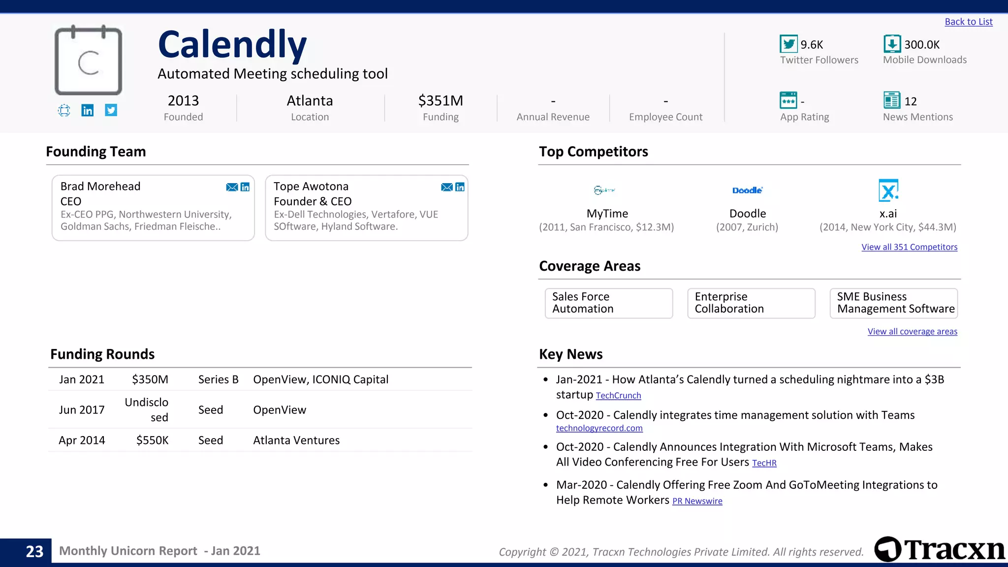This screenshot has width=1008, height=567.
Task: View all coverage areas link
Action: tap(912, 332)
